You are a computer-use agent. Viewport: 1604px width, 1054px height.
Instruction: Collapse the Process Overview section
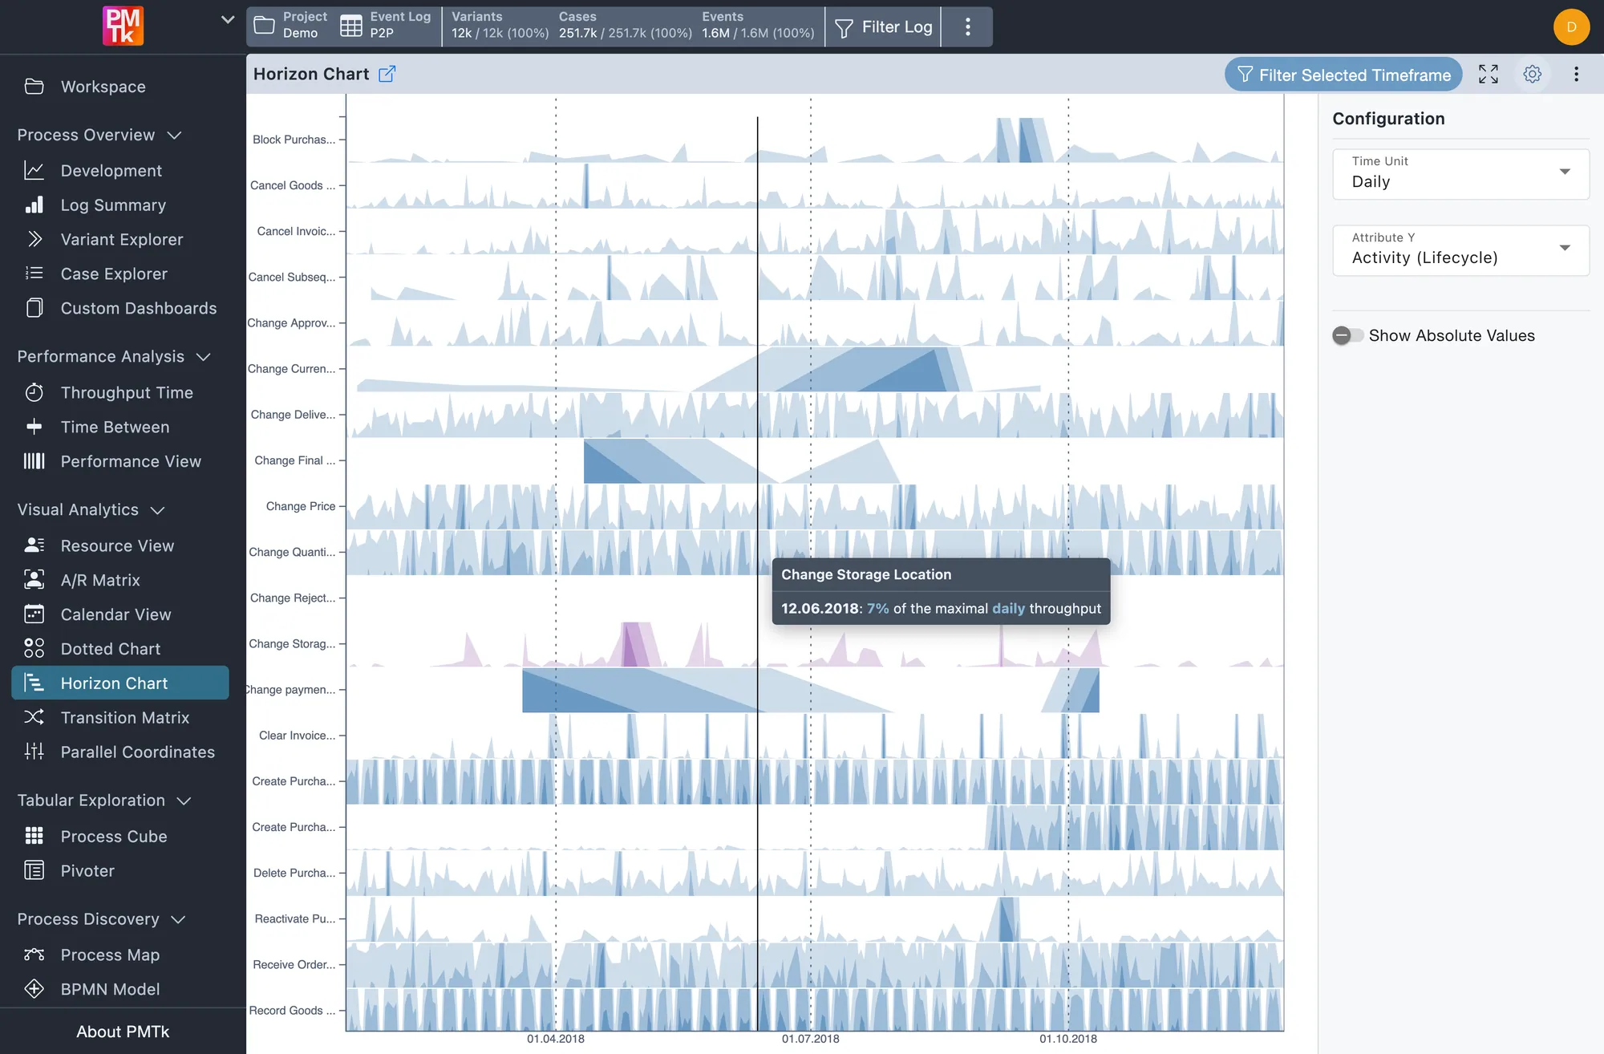[174, 135]
